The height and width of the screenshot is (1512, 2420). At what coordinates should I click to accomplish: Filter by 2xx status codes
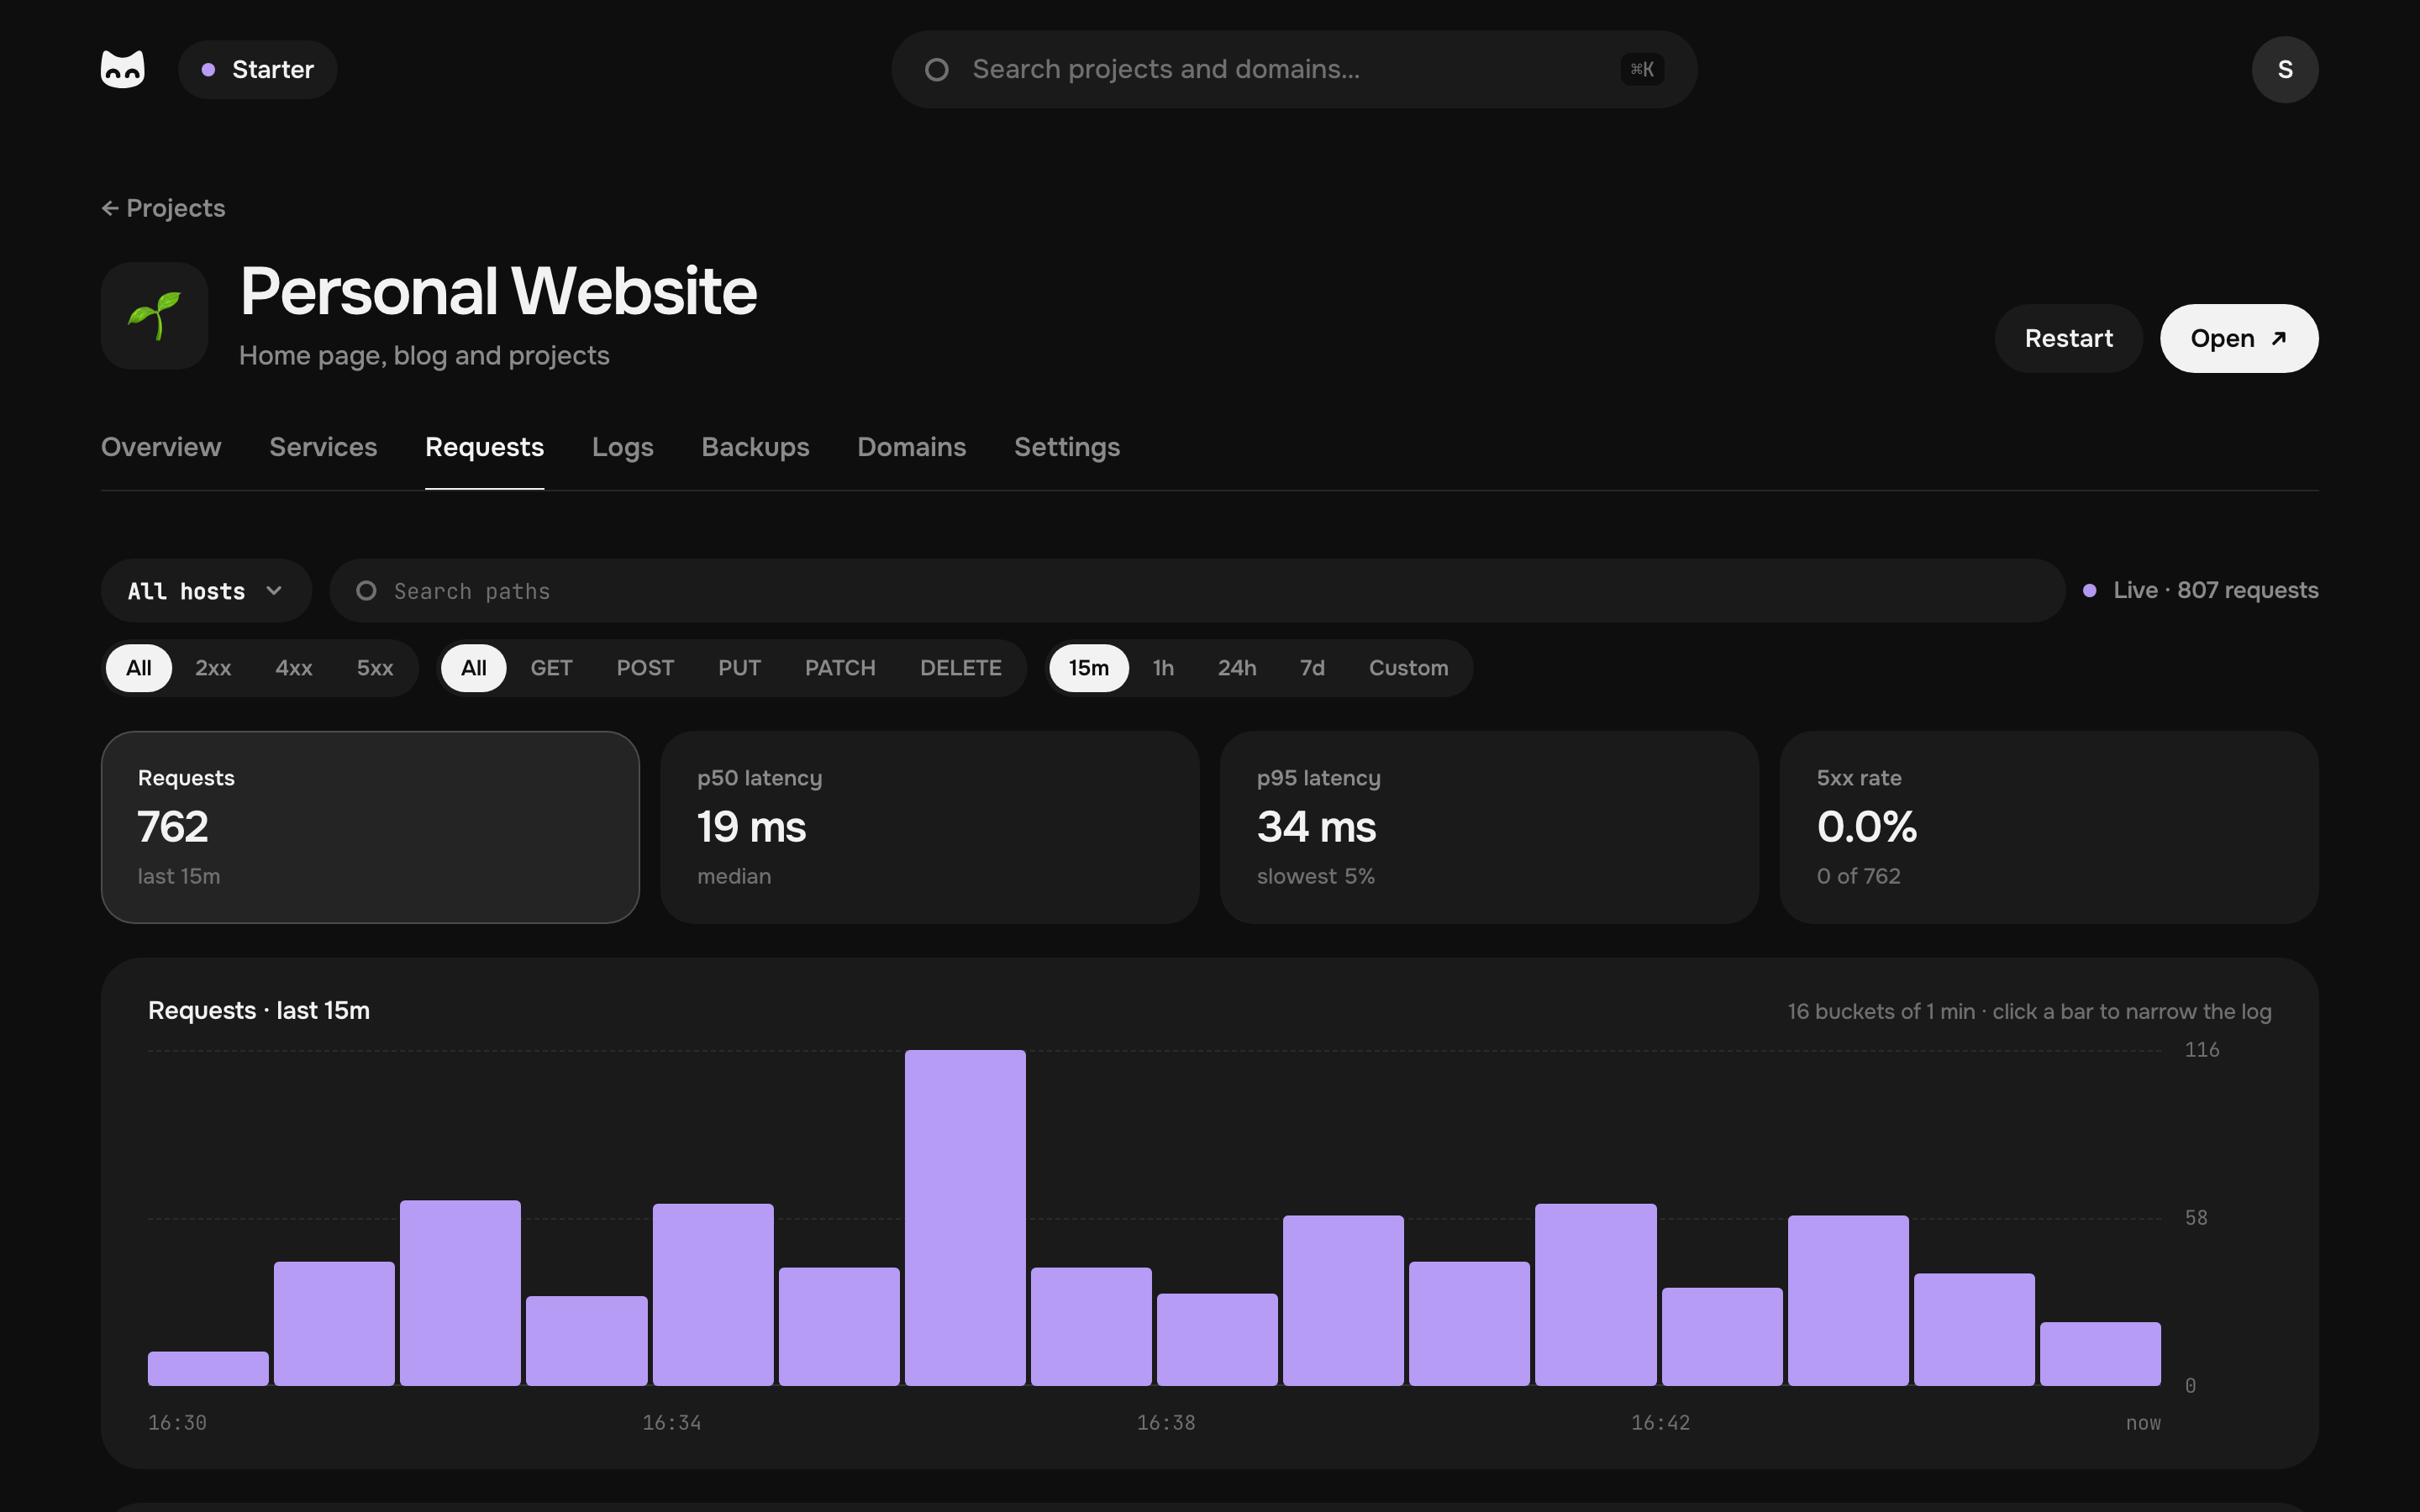tap(213, 668)
